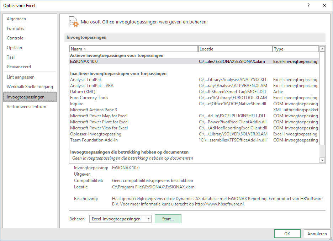Screen dimensions: 333x241
Task: Choose Euro Currency Tools in the list
Action: click(x=194, y=98)
